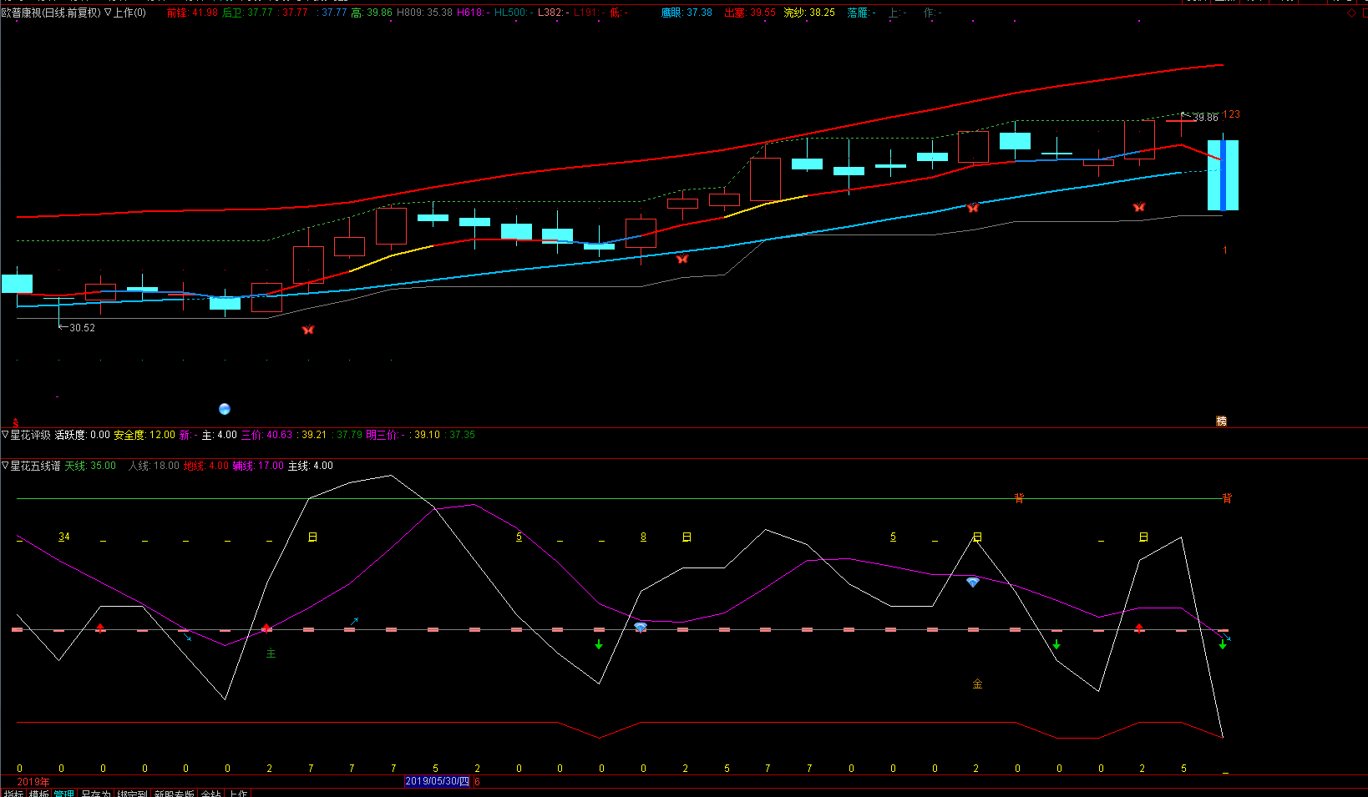This screenshot has width=1368, height=797.
Task: Click the blue up-right arrow in indicator pane
Action: (x=354, y=621)
